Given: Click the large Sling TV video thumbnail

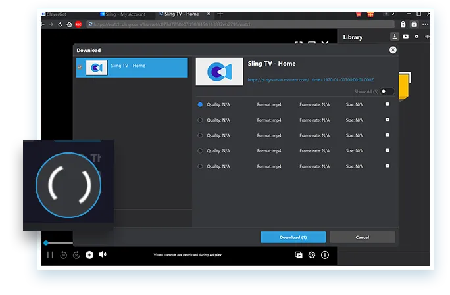Looking at the screenshot, I should coord(219,72).
